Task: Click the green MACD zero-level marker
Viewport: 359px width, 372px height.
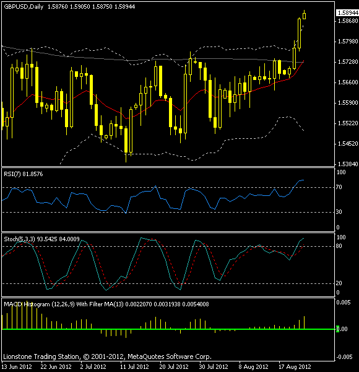Action: click(x=338, y=329)
